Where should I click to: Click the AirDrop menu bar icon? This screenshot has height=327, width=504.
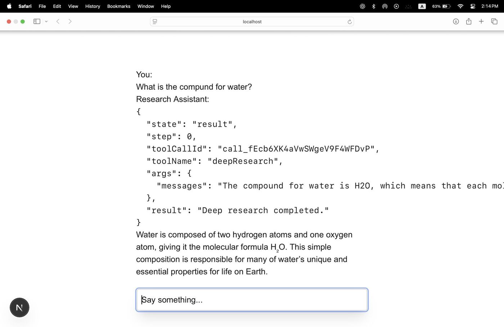(385, 6)
